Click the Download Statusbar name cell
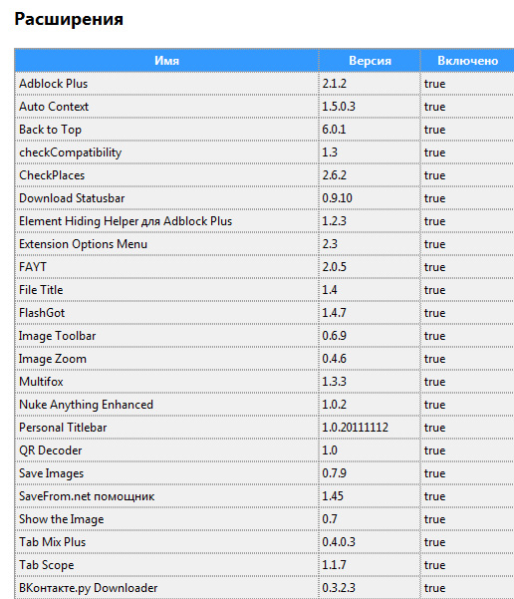Viewport: 514px width, 599px height. [167, 198]
